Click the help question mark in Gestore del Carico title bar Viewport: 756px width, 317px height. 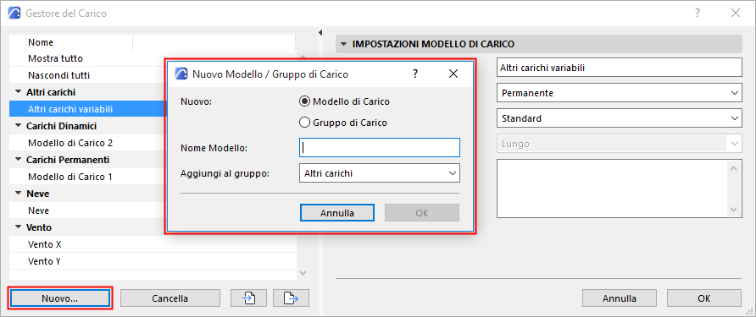point(698,14)
